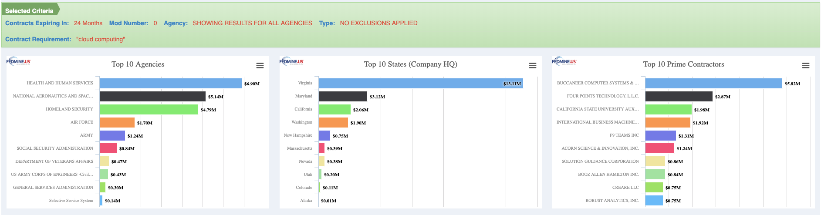Click the 'Utah' axis label
This screenshot has width=821, height=215.
308,175
